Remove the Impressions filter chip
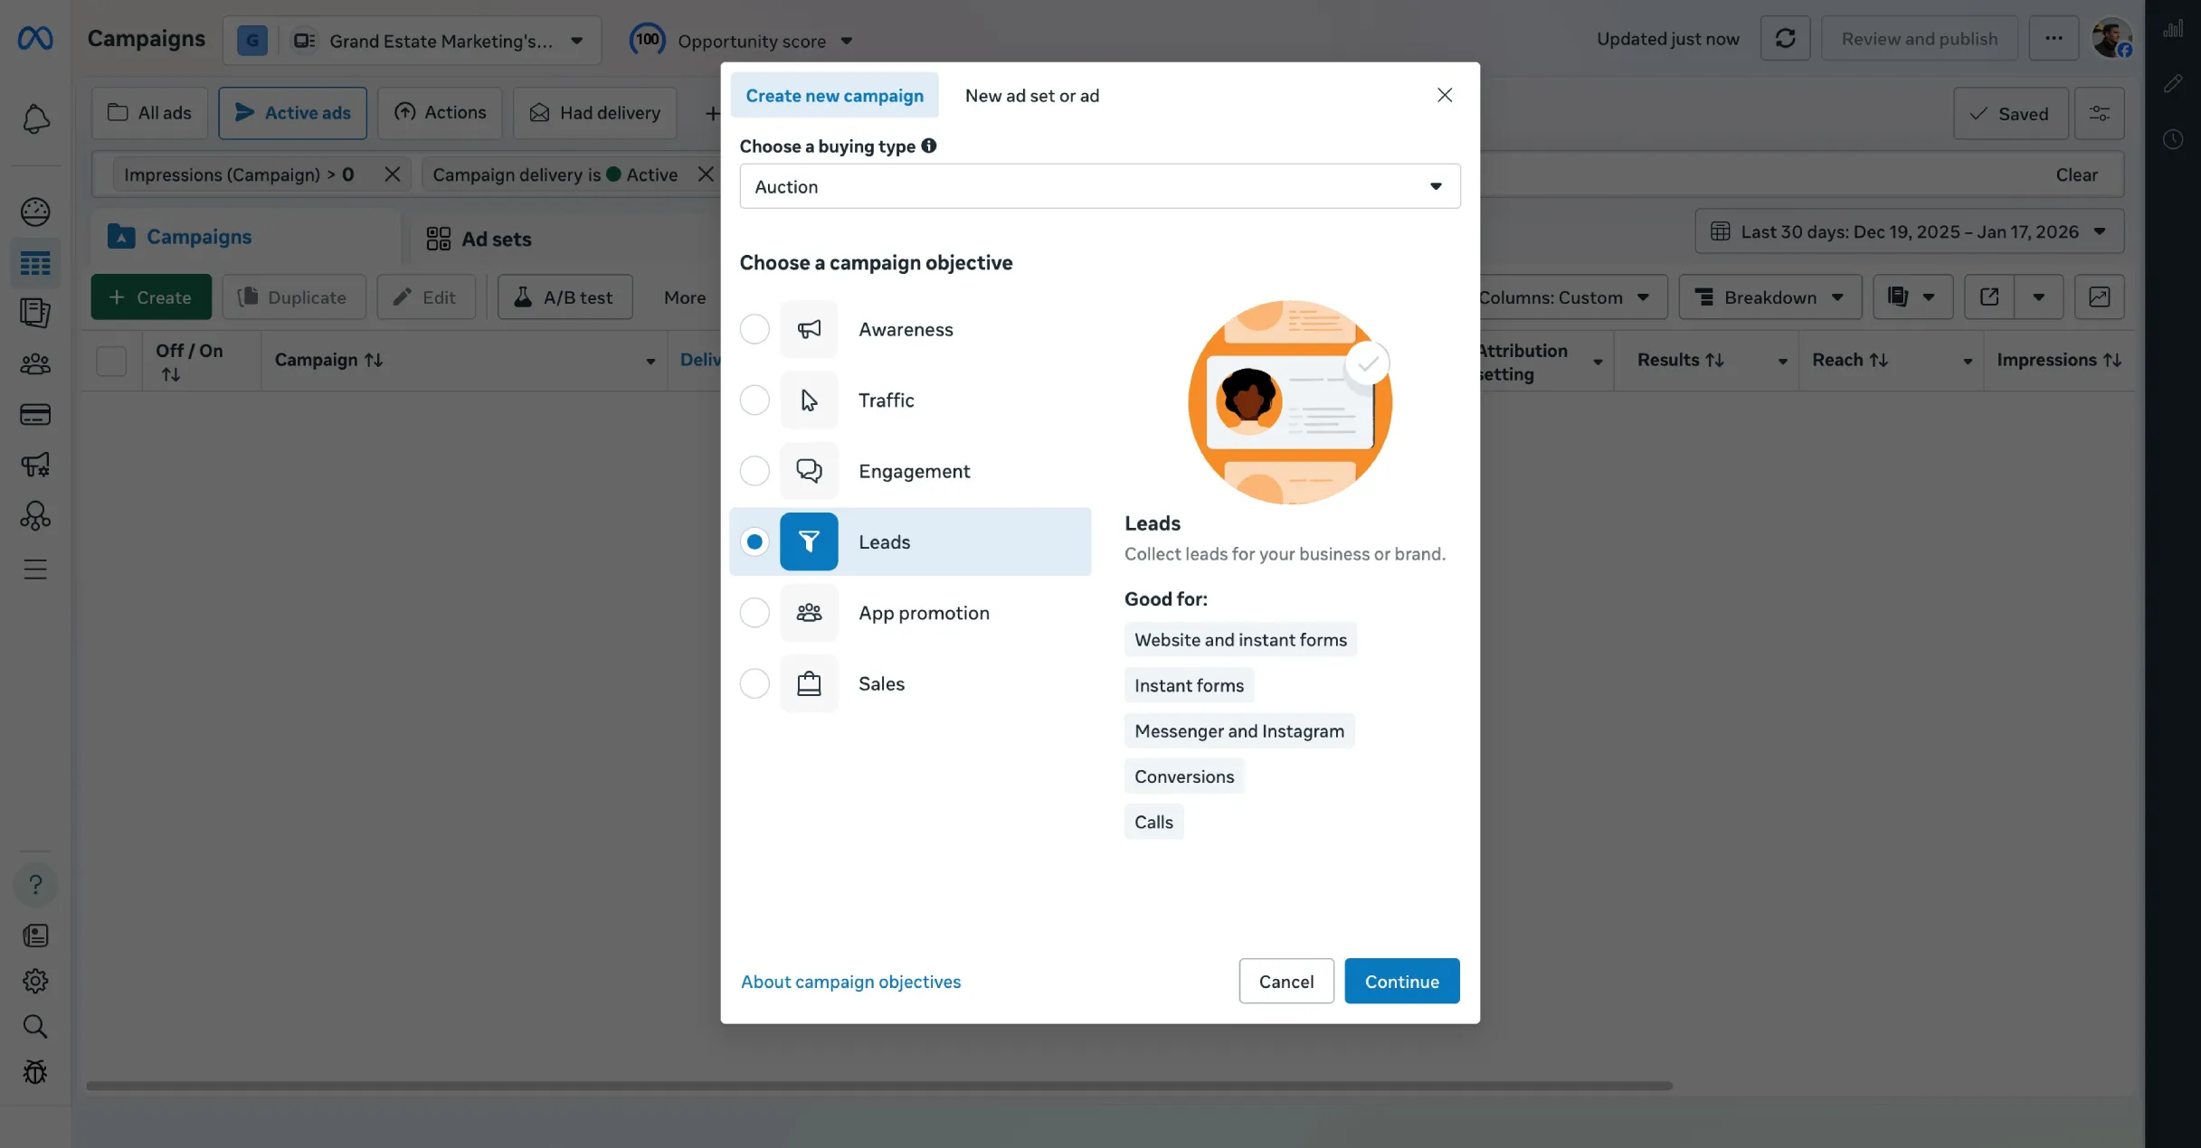Viewport: 2201px width, 1148px height. (x=392, y=174)
